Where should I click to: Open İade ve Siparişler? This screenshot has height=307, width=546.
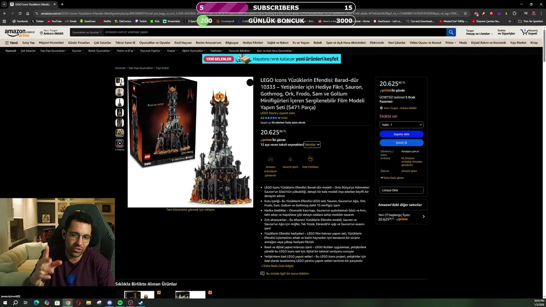506,32
